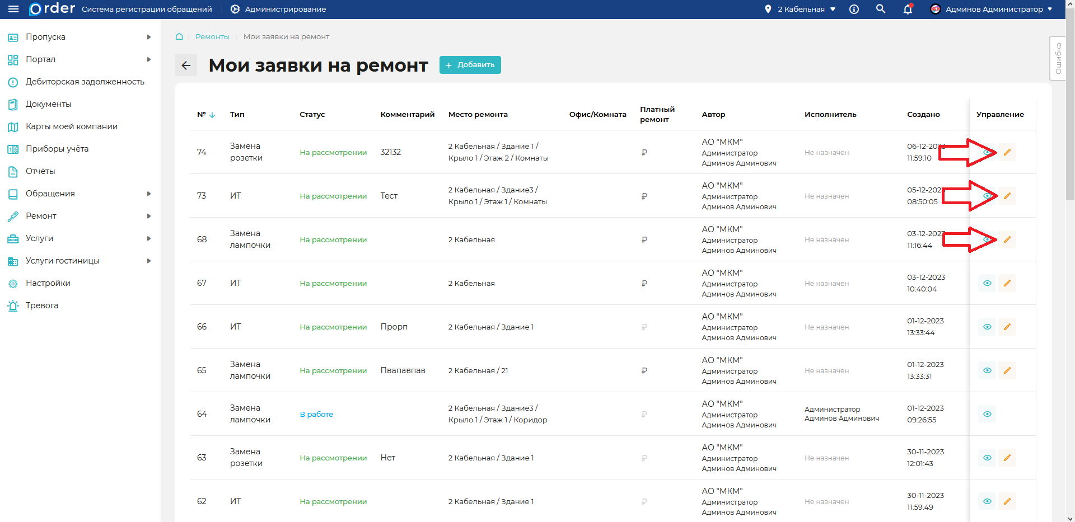The image size is (1075, 522).
Task: Edit request 67 with the pencil icon
Action: pos(1007,283)
